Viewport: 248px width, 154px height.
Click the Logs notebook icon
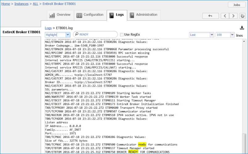tap(111, 15)
